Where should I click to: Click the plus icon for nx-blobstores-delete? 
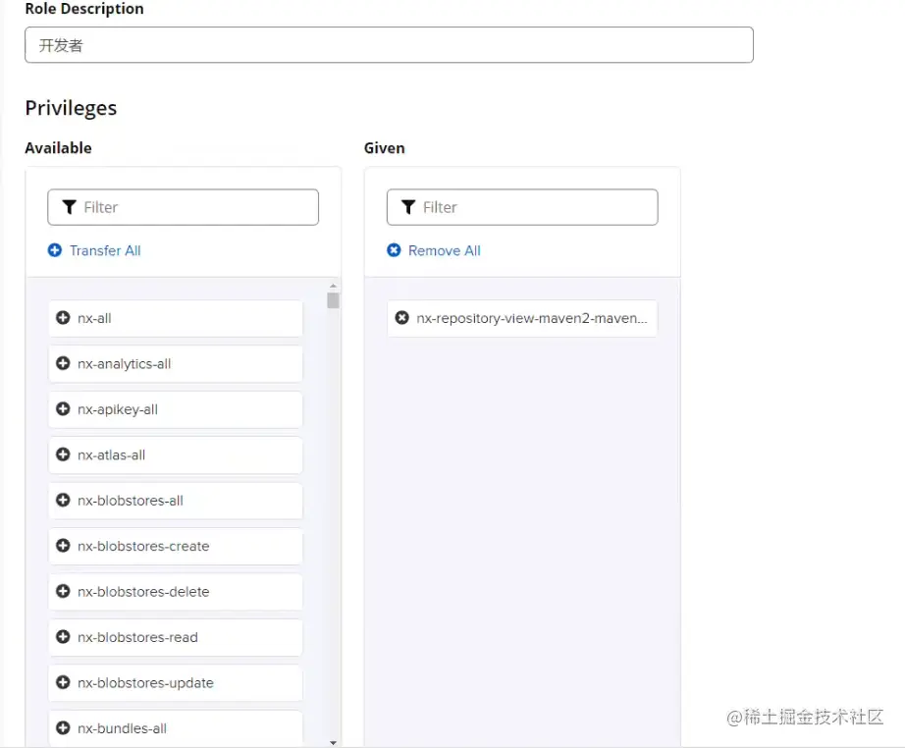63,592
